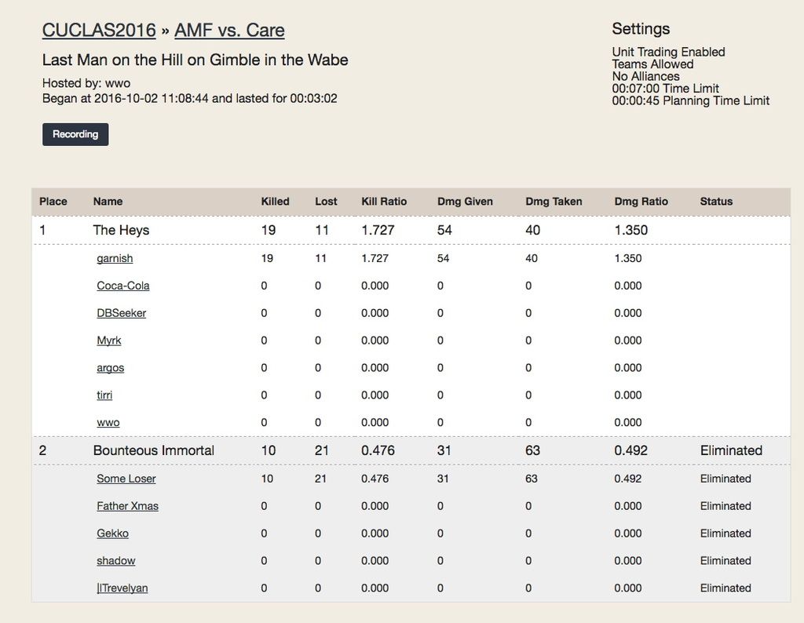Open the Gekko player link
Image resolution: width=804 pixels, height=623 pixels.
tap(112, 534)
